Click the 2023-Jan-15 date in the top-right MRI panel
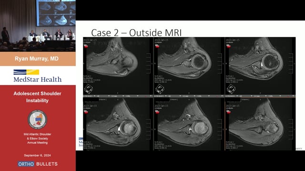The height and width of the screenshot is (171, 305). click(x=233, y=40)
